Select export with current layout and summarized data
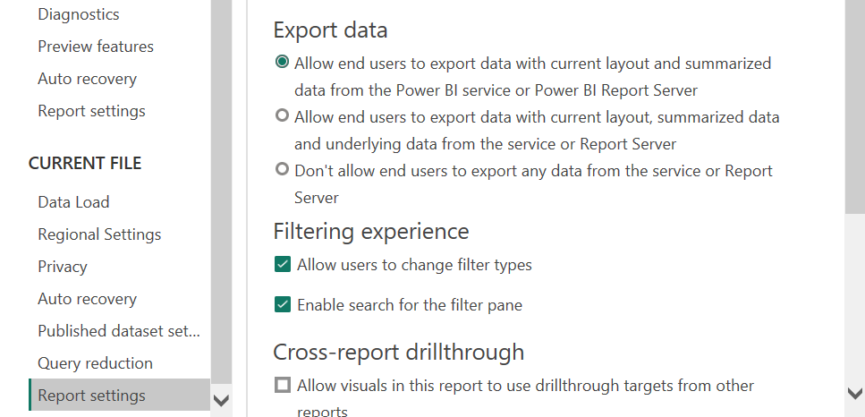The image size is (865, 417). (282, 63)
